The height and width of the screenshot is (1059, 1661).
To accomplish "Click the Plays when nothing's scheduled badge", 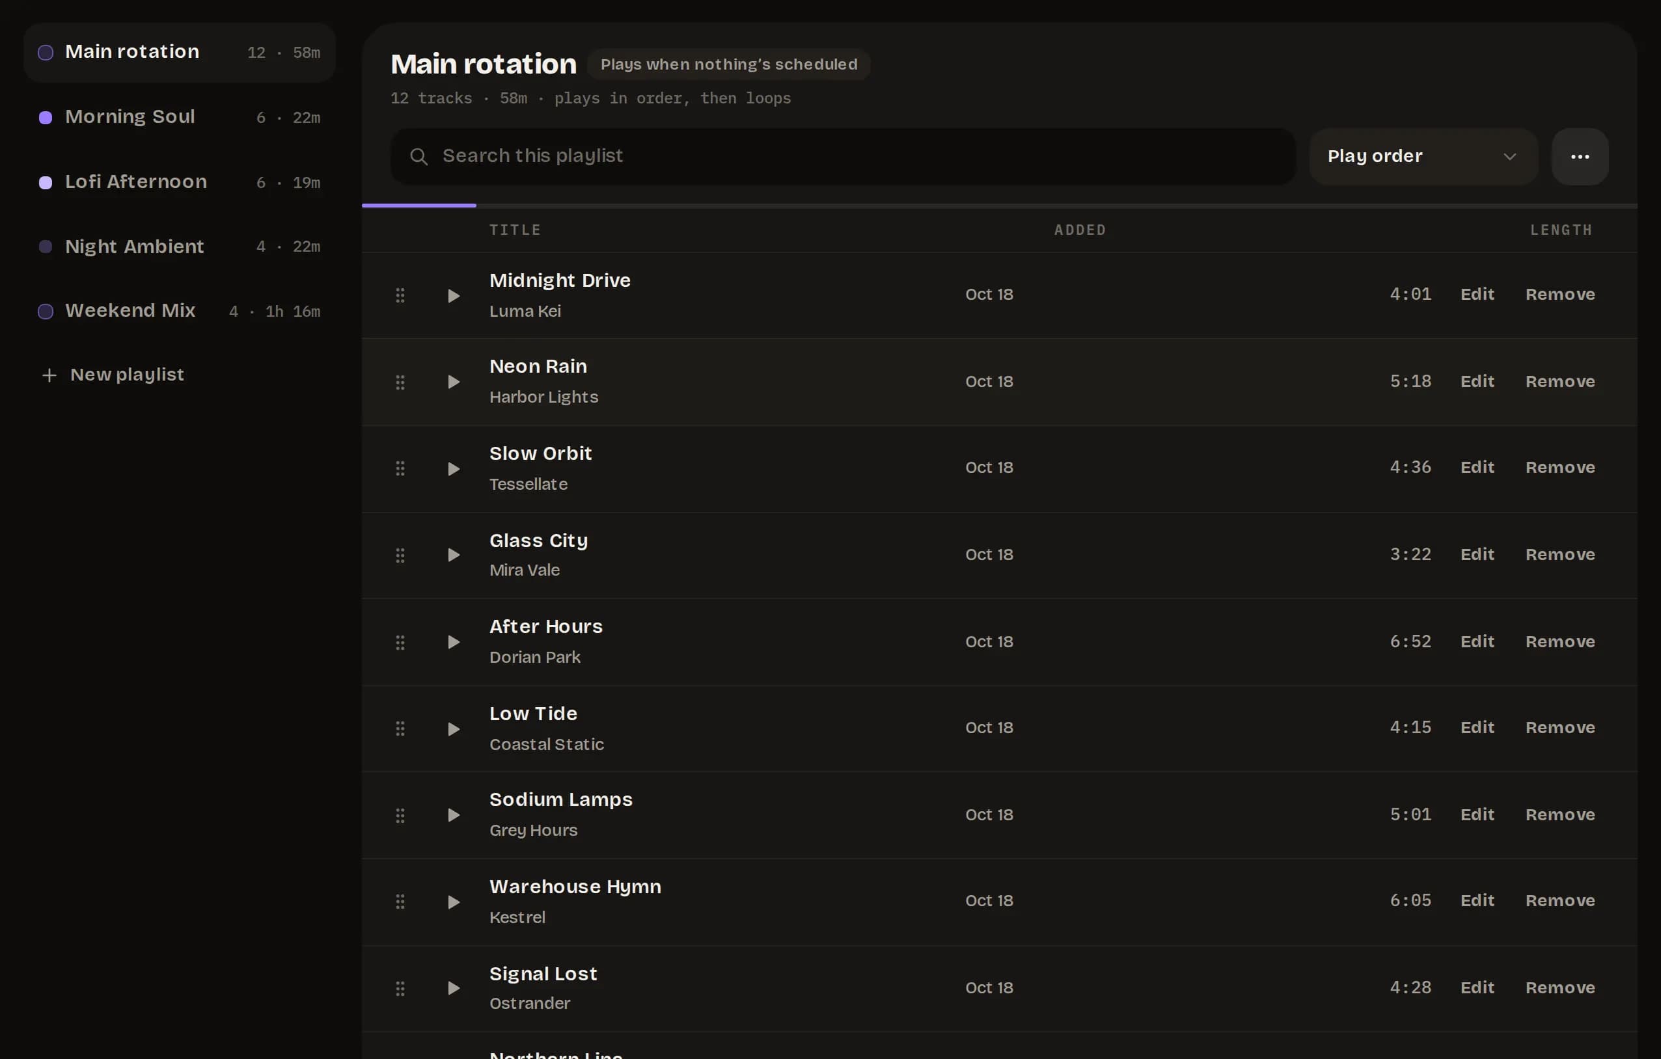I will pyautogui.click(x=728, y=64).
